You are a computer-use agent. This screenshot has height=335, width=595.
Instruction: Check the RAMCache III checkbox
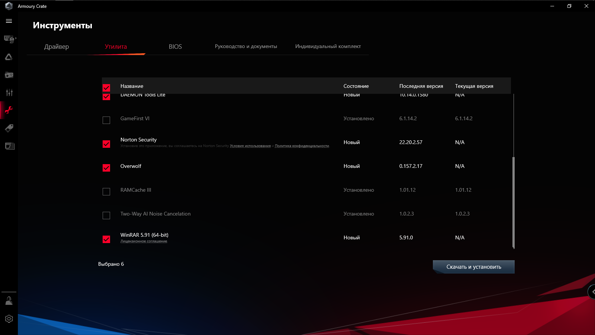coord(106,192)
